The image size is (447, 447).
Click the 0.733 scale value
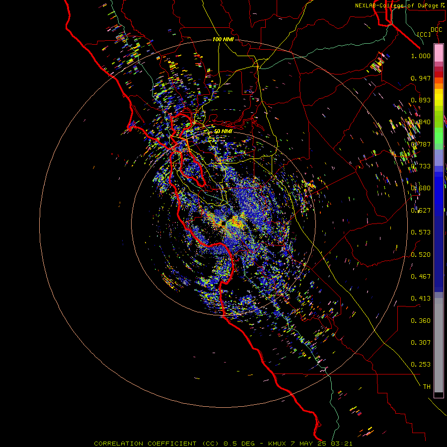[421, 166]
